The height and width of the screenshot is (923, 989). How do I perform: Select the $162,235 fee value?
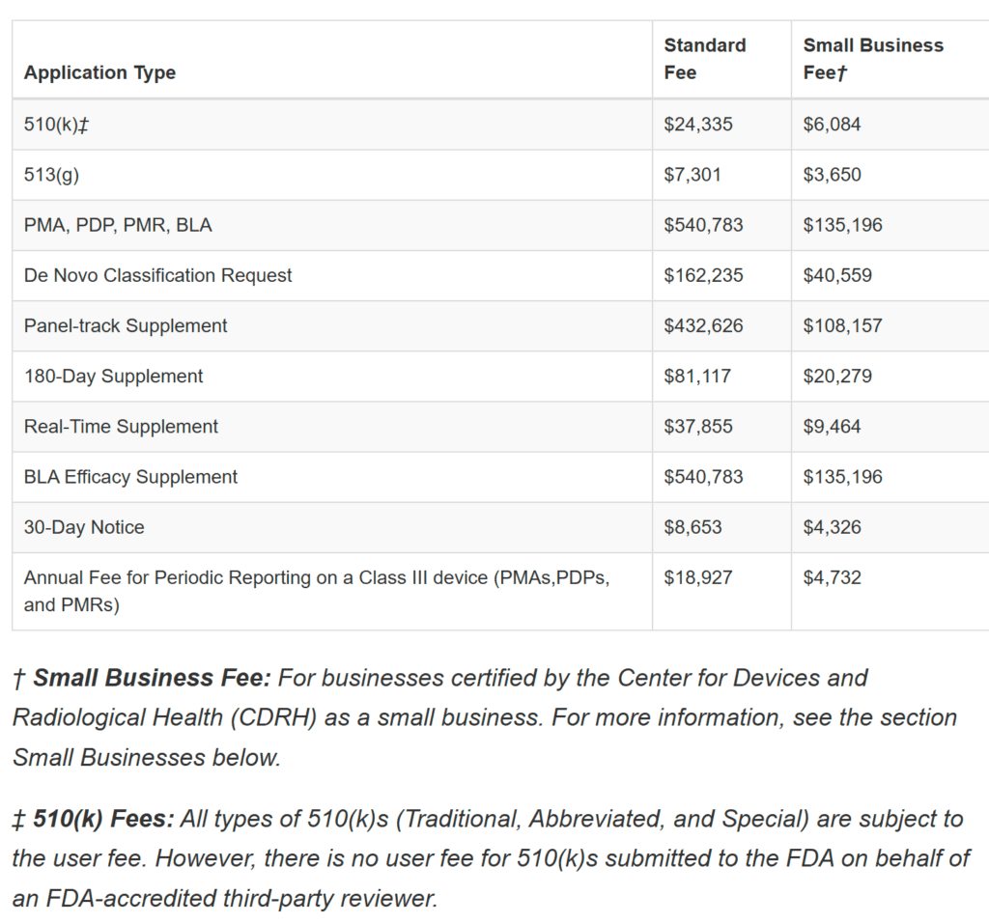pos(703,275)
